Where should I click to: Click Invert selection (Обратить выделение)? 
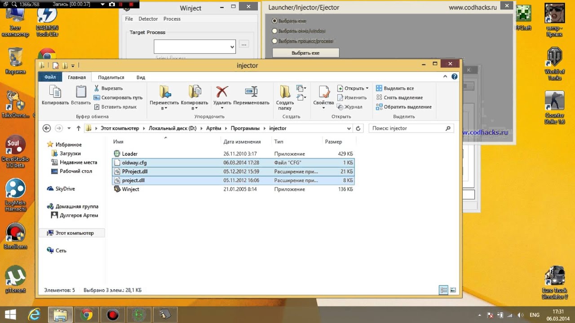click(403, 107)
